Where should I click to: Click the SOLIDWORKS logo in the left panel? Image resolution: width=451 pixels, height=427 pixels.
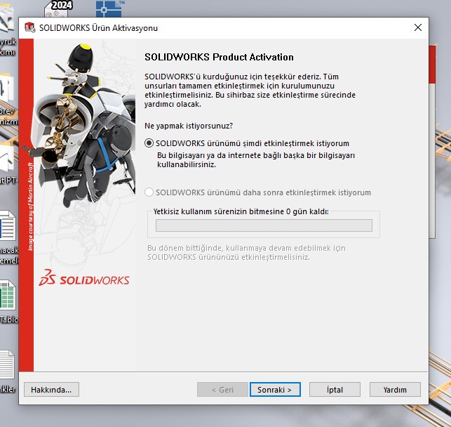tap(84, 278)
